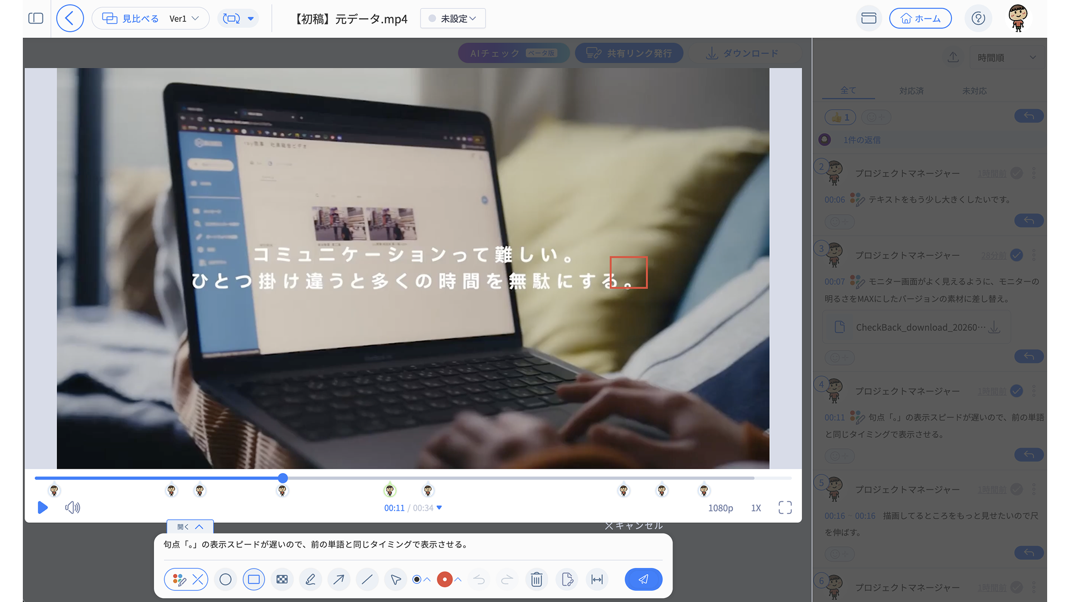Play the video

click(x=42, y=508)
